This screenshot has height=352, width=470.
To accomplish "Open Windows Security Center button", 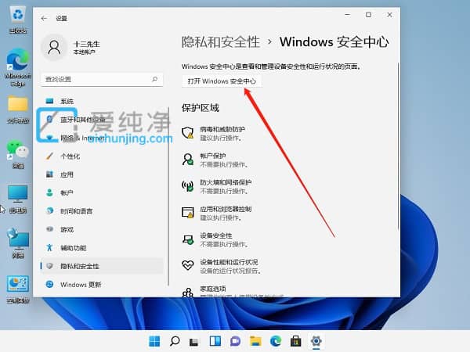I will [222, 81].
